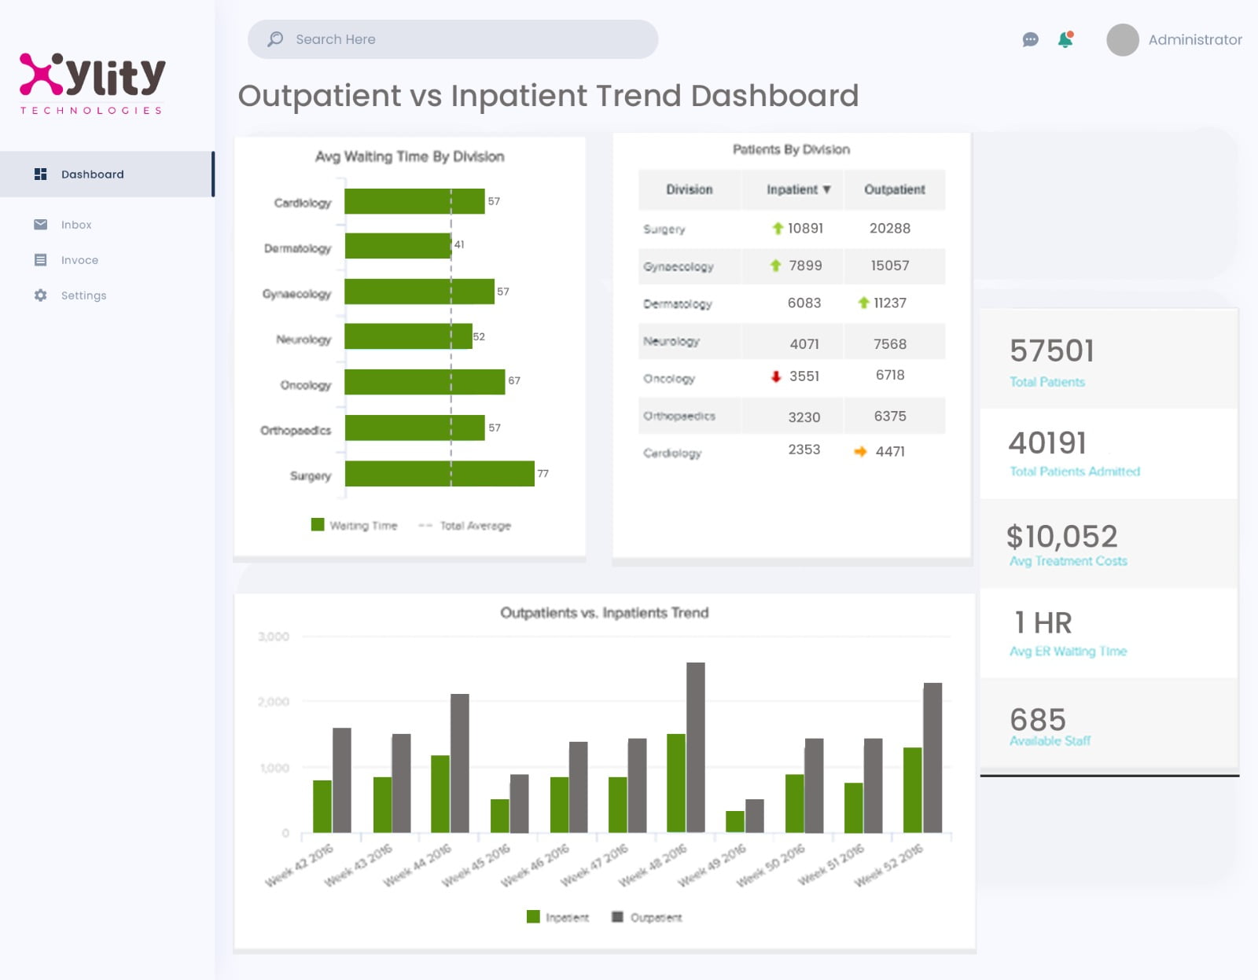
Task: Sort by the Inpatient column arrow
Action: tap(826, 189)
